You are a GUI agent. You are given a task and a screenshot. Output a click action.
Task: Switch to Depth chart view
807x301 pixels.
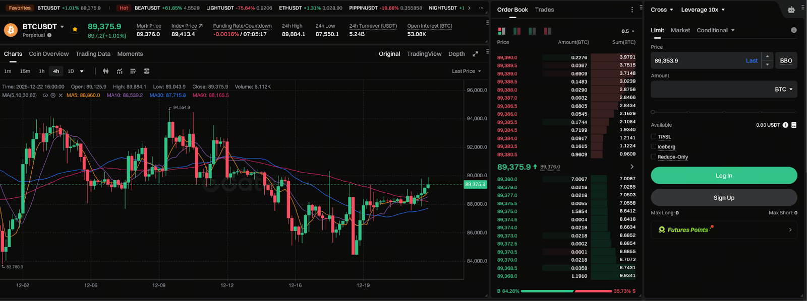coord(456,54)
